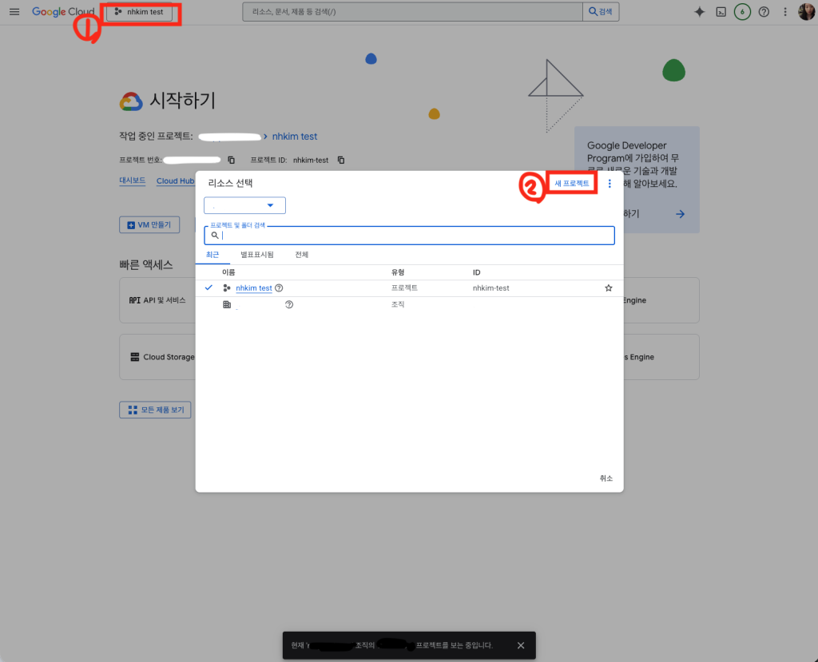The height and width of the screenshot is (662, 818).
Task: Open the help question mark icon
Action: (764, 12)
